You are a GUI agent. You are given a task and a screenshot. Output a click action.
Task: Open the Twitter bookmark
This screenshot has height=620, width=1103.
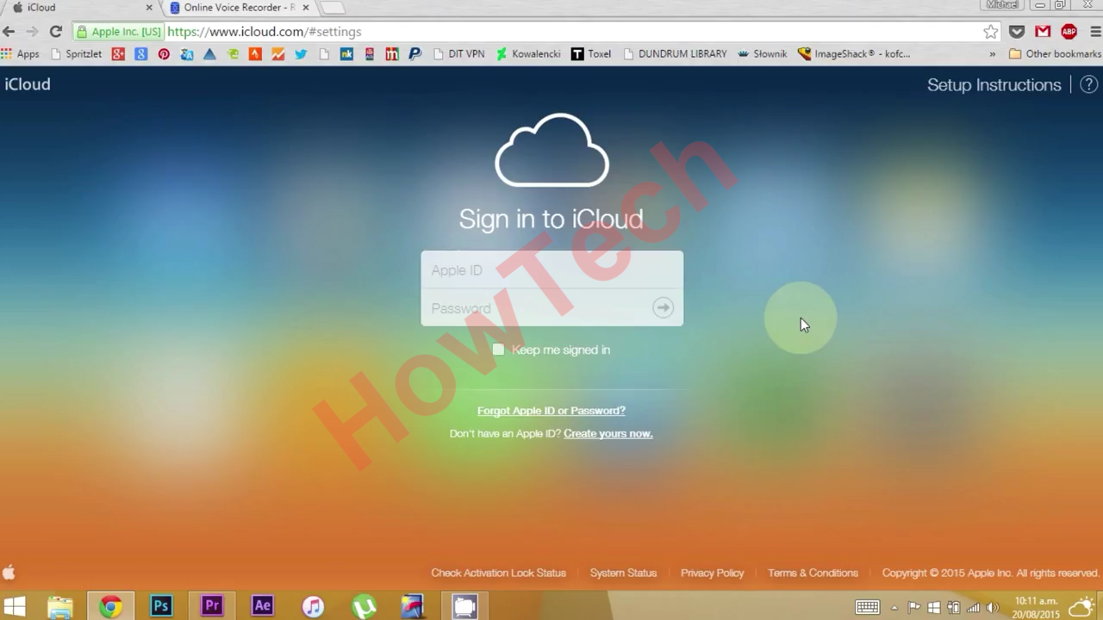pos(301,53)
